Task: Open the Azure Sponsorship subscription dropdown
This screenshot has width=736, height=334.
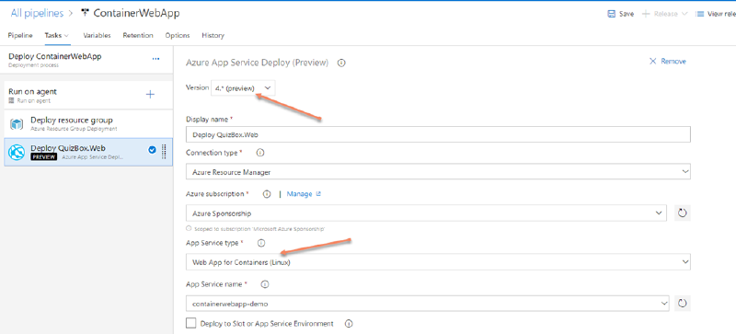Action: (x=426, y=213)
